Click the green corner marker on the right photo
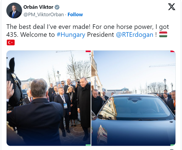The width and height of the screenshot is (182, 150). coord(173,145)
